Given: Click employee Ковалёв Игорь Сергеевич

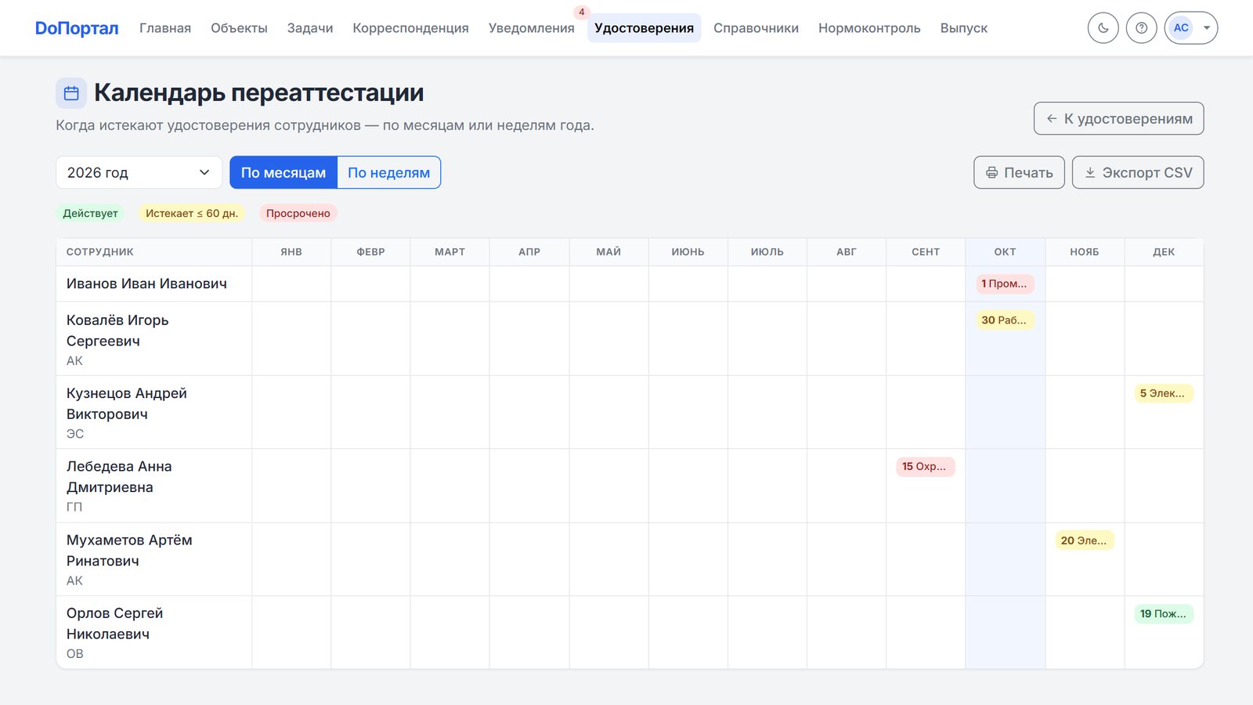Looking at the screenshot, I should [117, 331].
